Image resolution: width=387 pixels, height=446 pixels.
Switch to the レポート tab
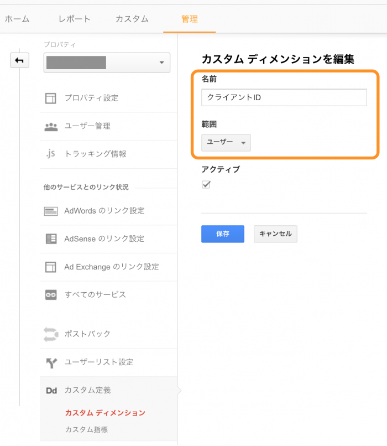point(74,19)
